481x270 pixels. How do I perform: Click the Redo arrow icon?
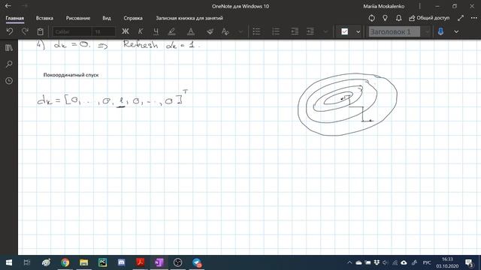pyautogui.click(x=25, y=31)
